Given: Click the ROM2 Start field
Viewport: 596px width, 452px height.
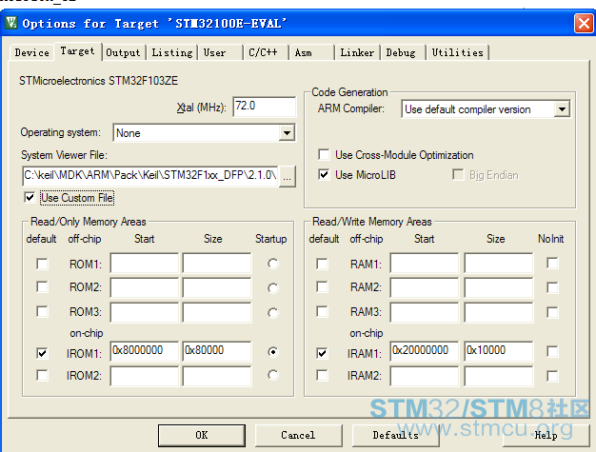Looking at the screenshot, I should tap(145, 287).
